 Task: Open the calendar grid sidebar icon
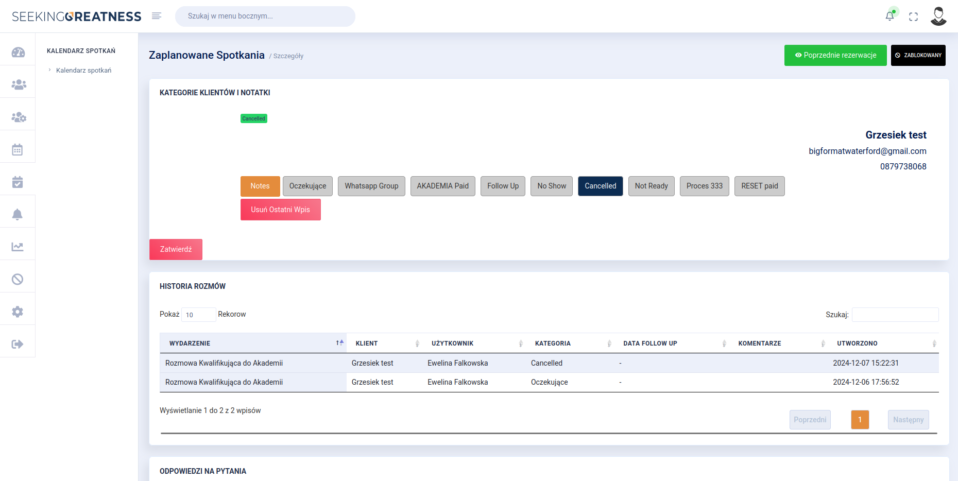click(18, 150)
